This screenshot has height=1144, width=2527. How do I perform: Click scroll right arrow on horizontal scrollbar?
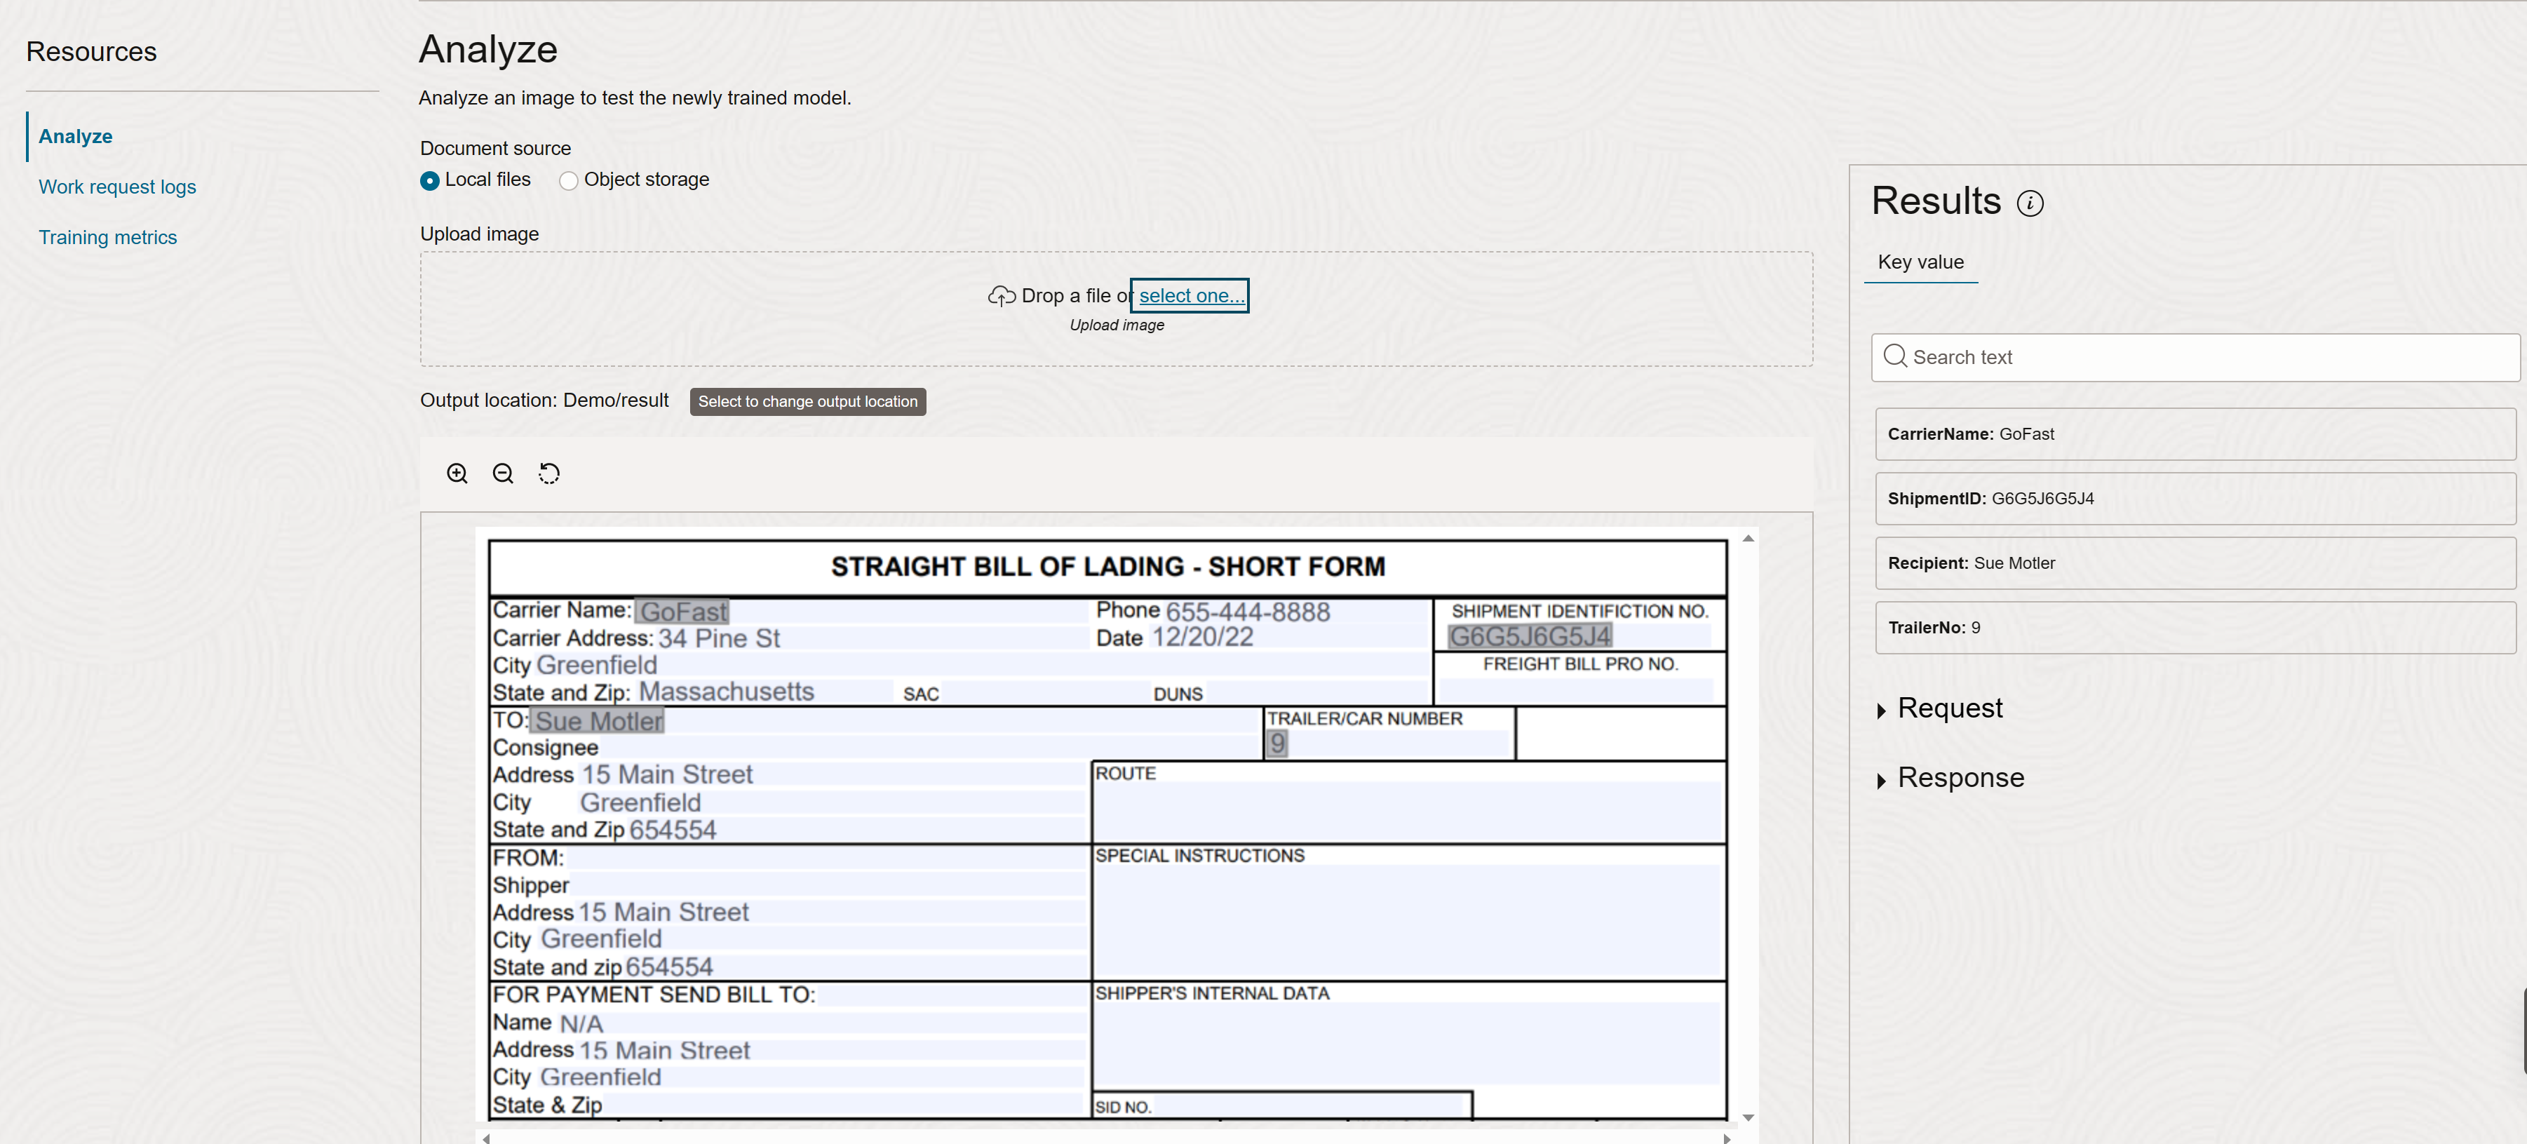[1727, 1138]
